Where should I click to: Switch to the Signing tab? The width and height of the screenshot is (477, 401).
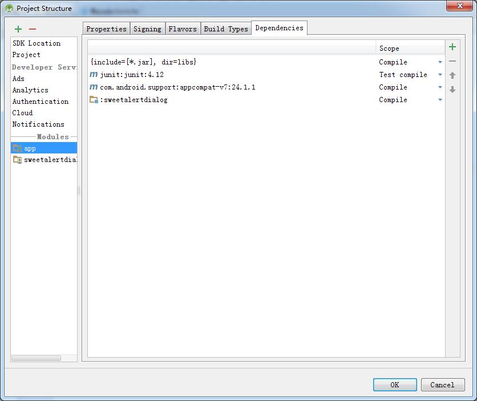coord(148,29)
